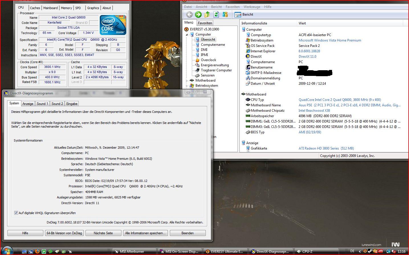Click the Tragbarer Computer laptop icon
The height and width of the screenshot is (255, 409).
[x=197, y=70]
